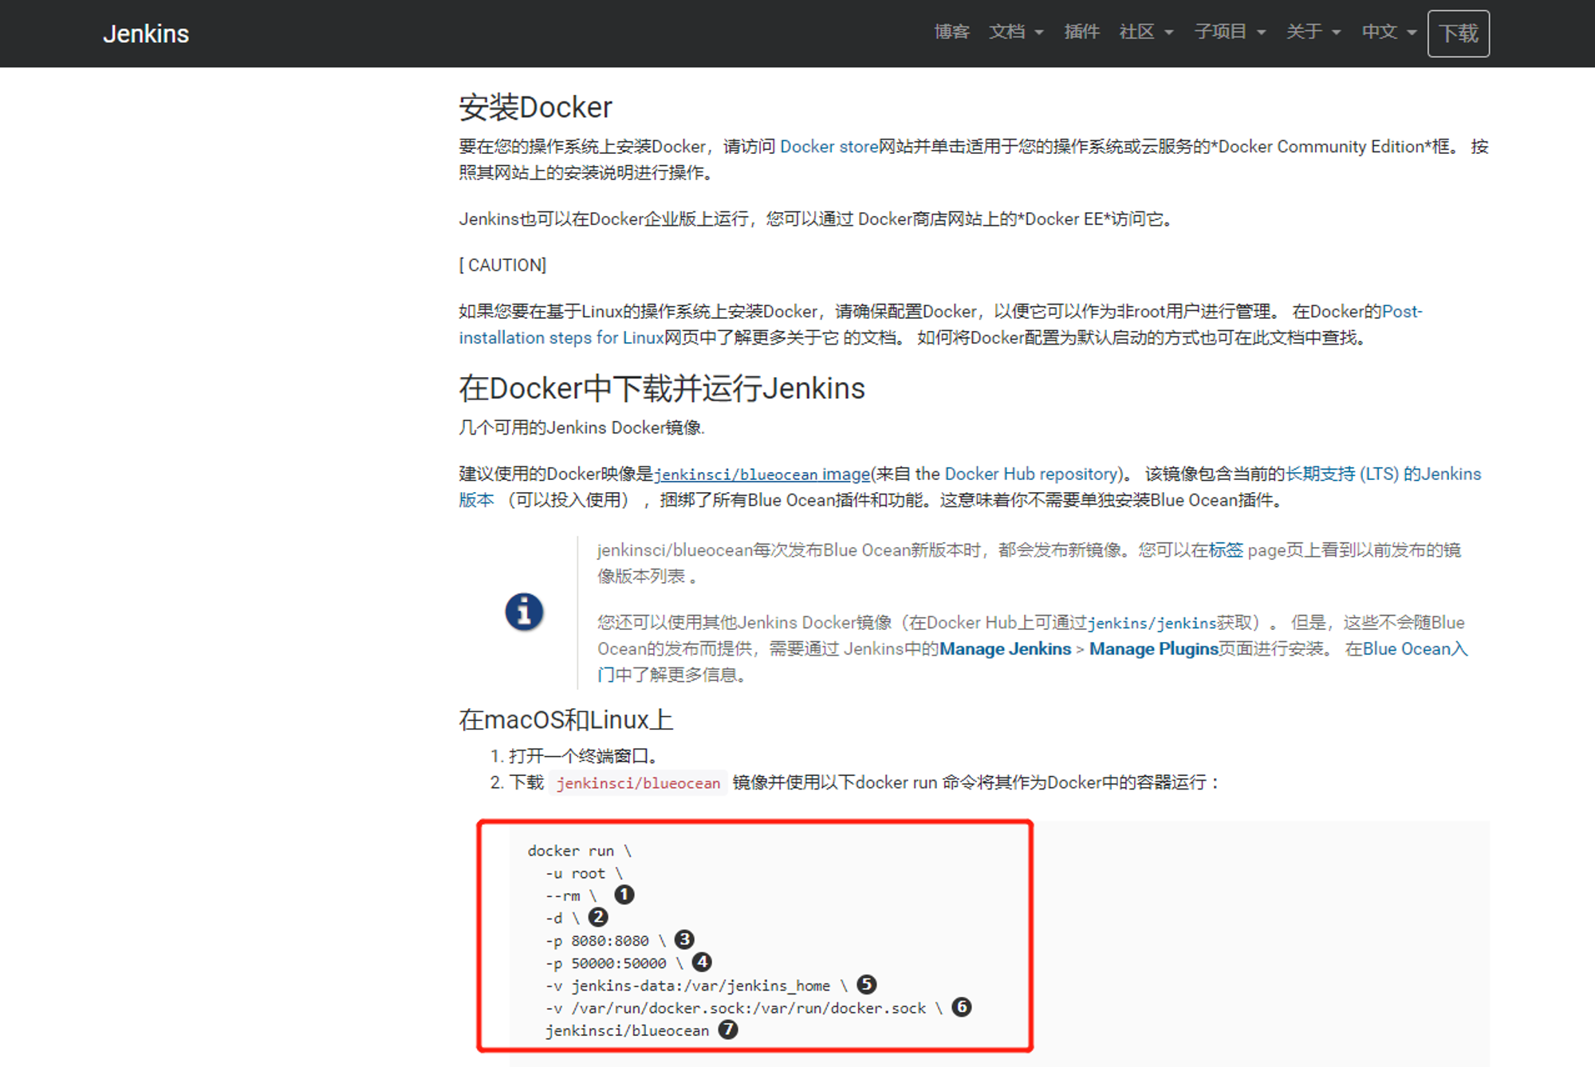Expand the 社区 community dropdown
The image size is (1595, 1067).
point(1146,32)
